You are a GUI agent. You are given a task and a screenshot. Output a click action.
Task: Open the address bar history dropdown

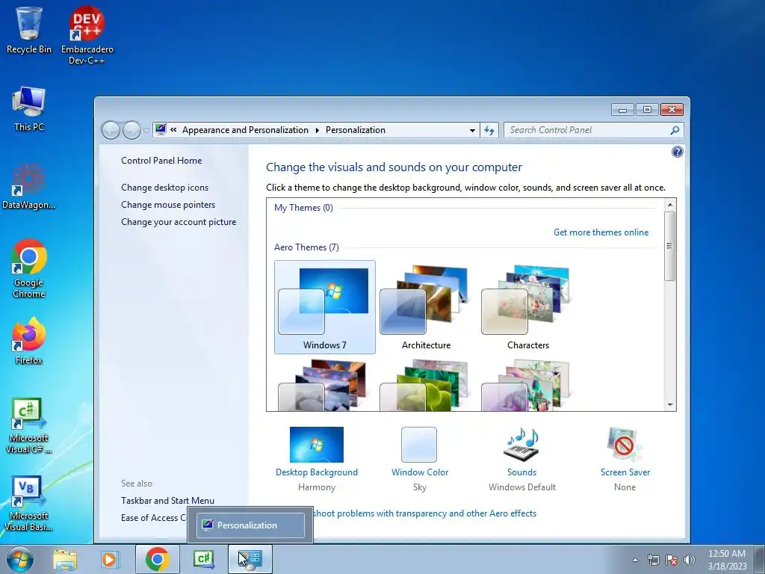(x=472, y=130)
